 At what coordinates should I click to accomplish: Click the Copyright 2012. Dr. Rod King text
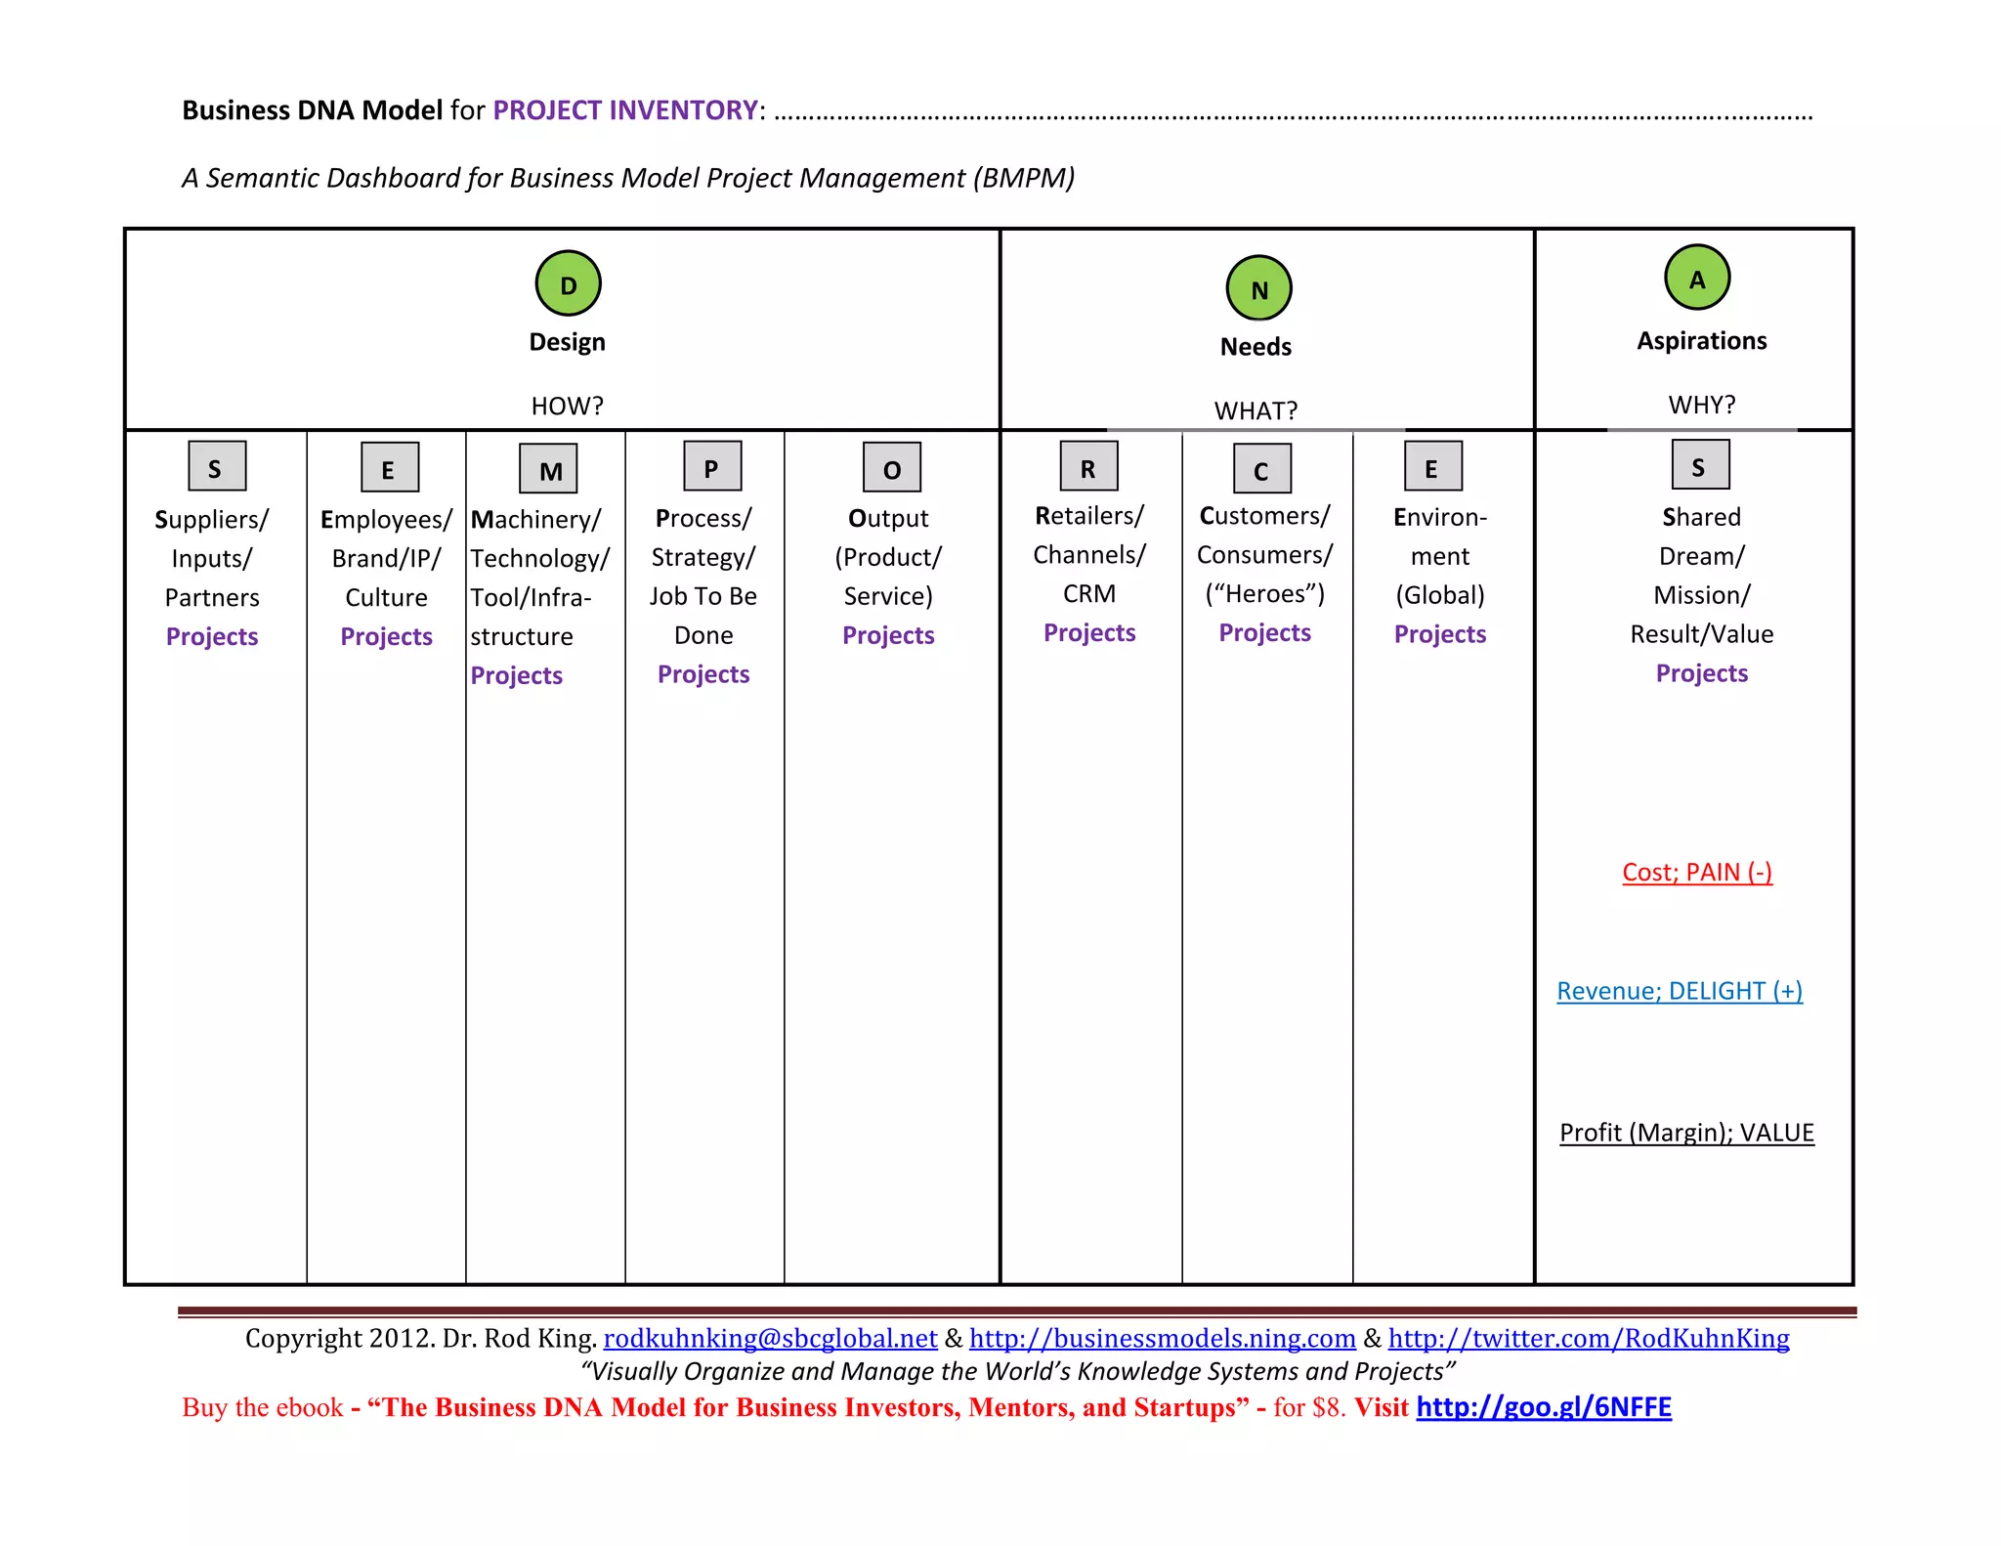[421, 1338]
